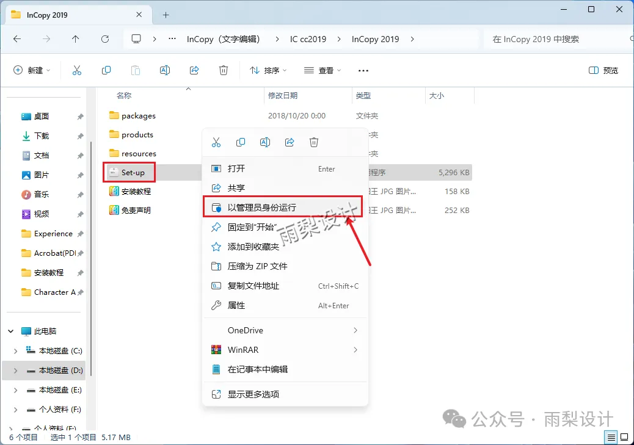Click the Cut icon in the toolbar

pos(77,70)
